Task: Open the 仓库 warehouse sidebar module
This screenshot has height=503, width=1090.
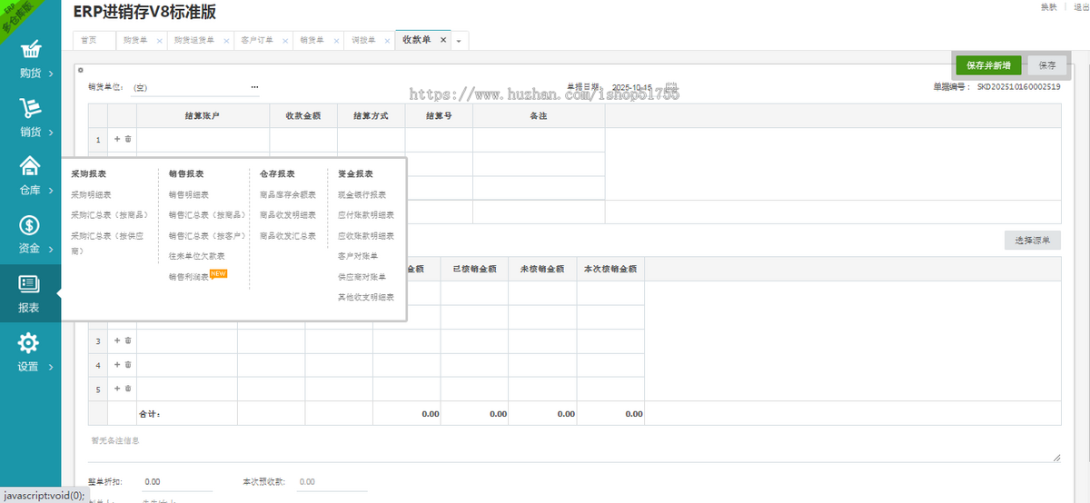Action: (30, 176)
